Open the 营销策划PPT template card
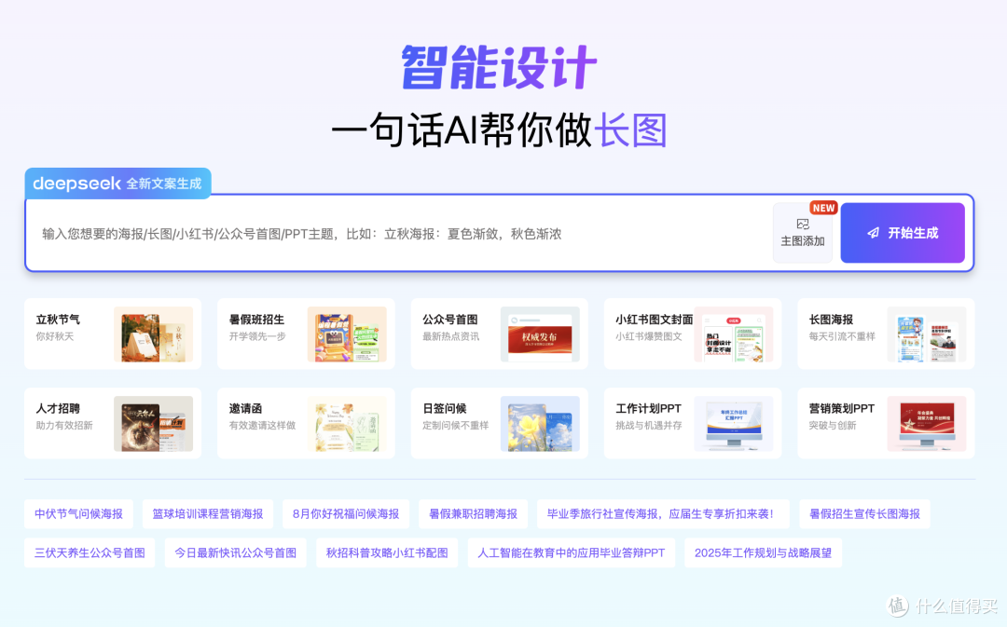 point(887,423)
